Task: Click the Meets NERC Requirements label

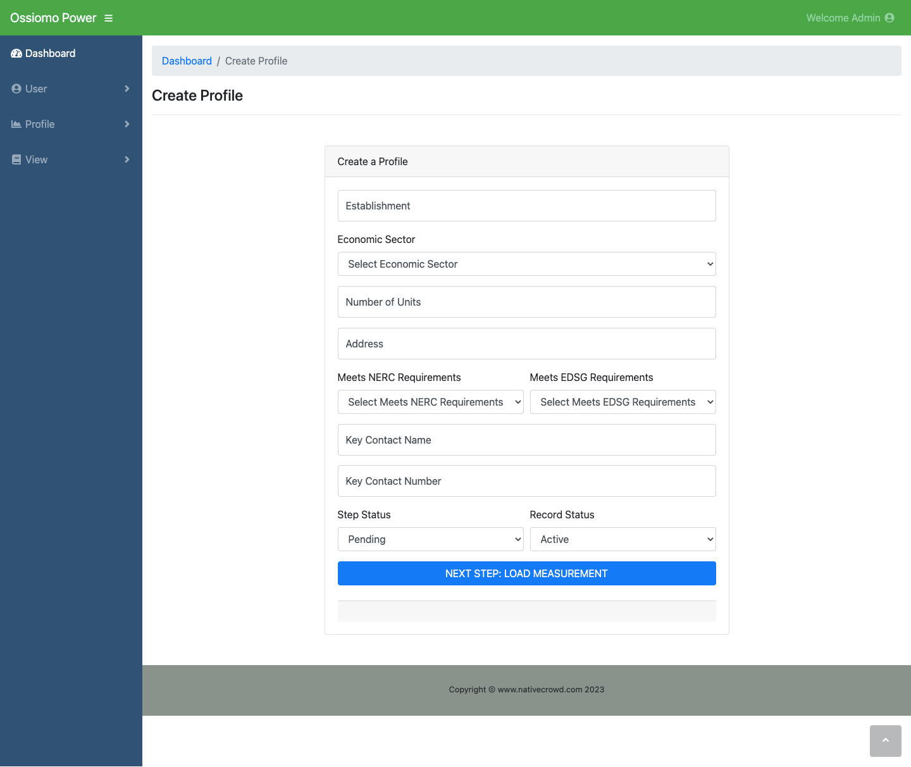Action: tap(399, 377)
